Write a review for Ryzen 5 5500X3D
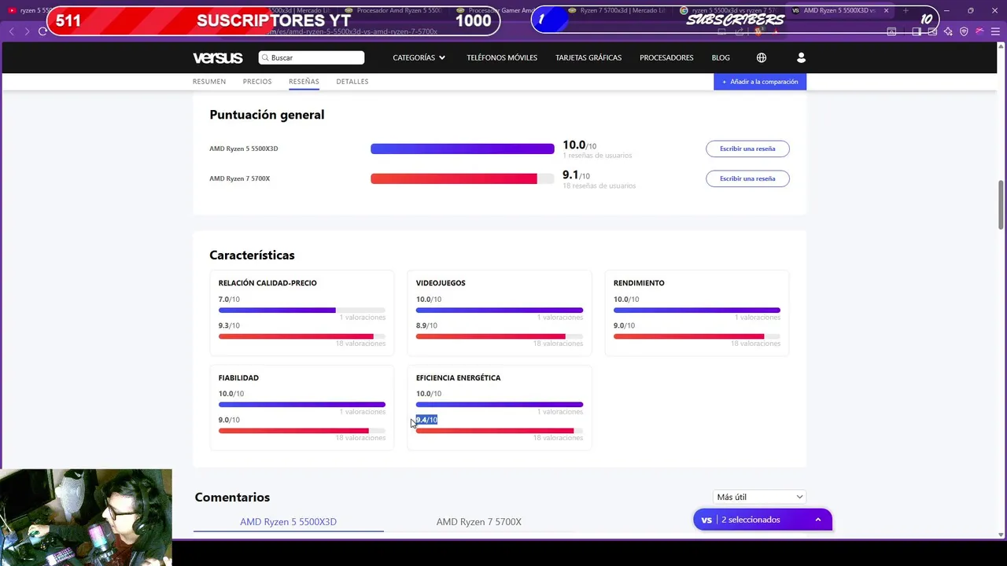Image resolution: width=1007 pixels, height=566 pixels. point(747,149)
